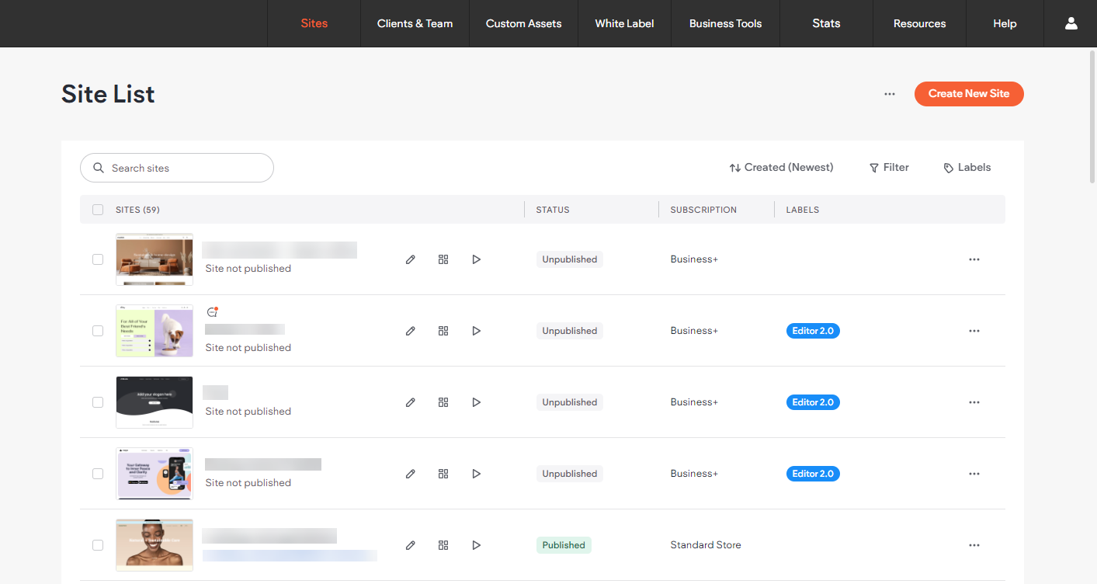Open the Filter icon above the site list
Viewport: 1097px width, 584px height.
(875, 167)
